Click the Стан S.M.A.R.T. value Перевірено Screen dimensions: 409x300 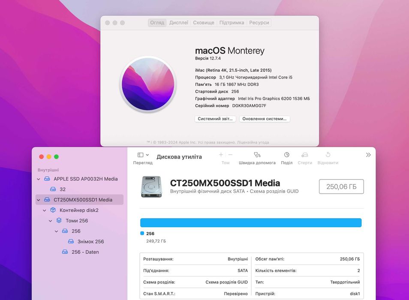[x=236, y=294]
